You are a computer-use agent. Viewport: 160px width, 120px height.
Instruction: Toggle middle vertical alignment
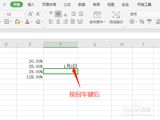click(58, 14)
